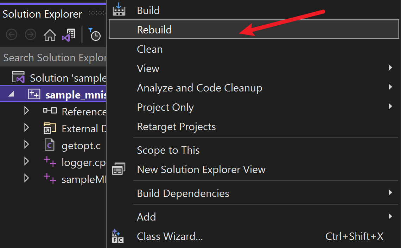The width and height of the screenshot is (401, 248).
Task: Expand the getopt.c tree item
Action: click(26, 144)
